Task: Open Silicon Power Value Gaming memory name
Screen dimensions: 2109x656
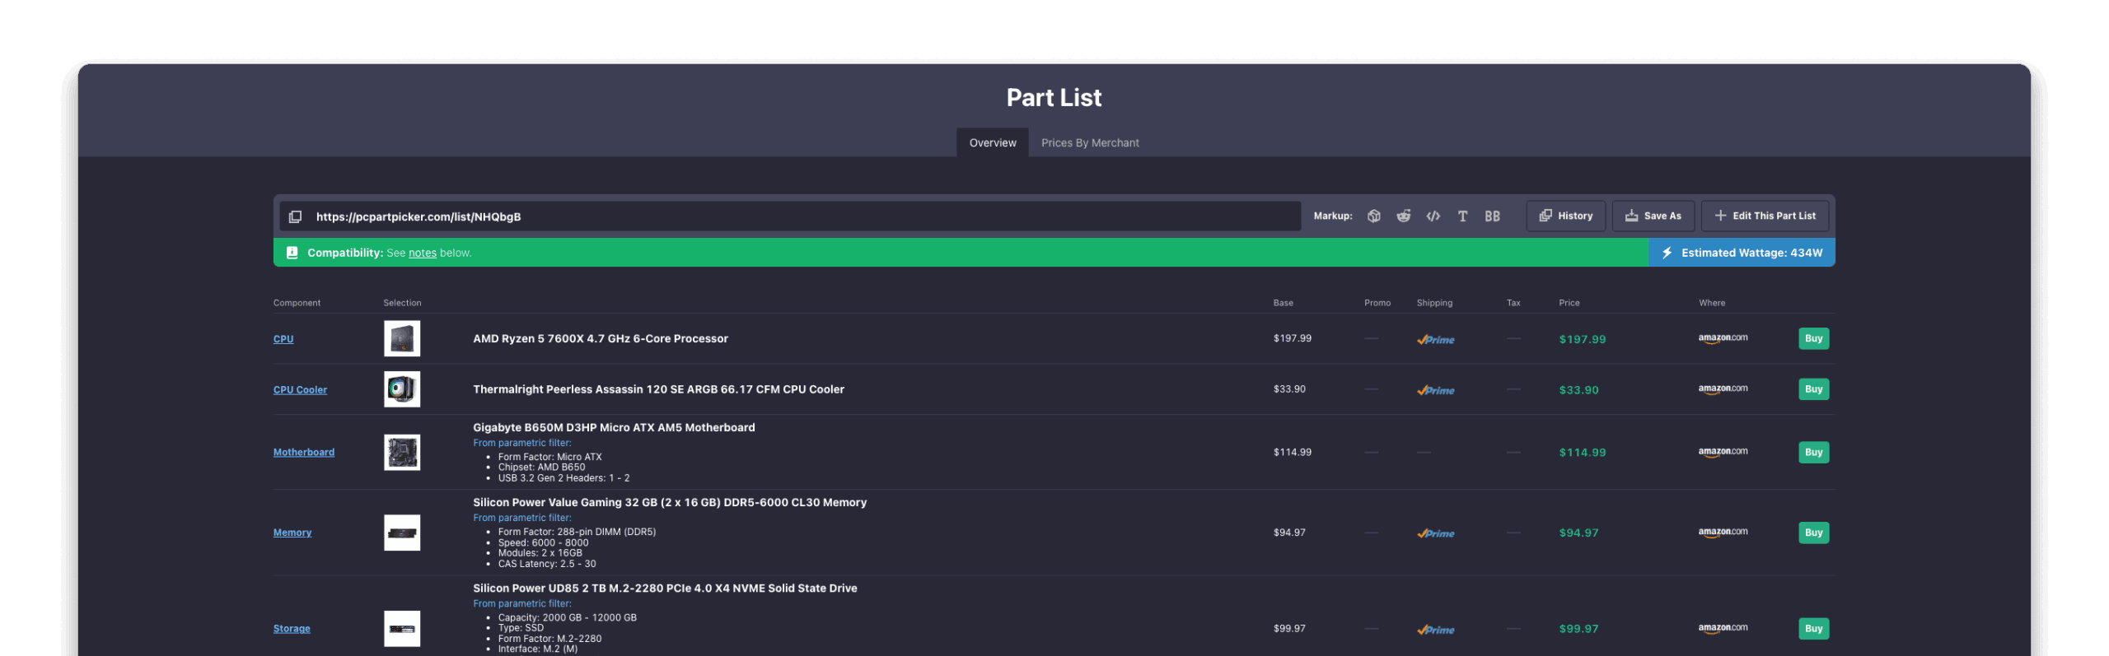Action: click(x=670, y=503)
